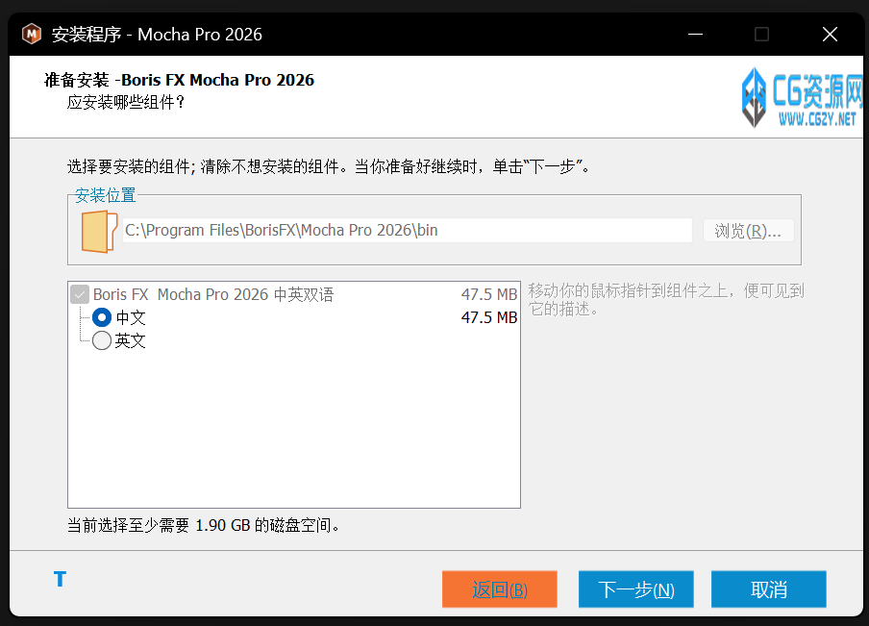The image size is (869, 626).
Task: Click the component description hint area
Action: tap(667, 300)
